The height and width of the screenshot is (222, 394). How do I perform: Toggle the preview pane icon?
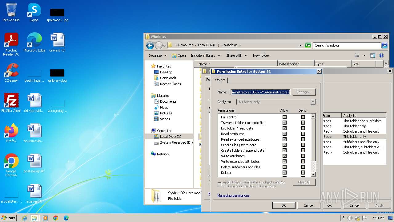372,55
